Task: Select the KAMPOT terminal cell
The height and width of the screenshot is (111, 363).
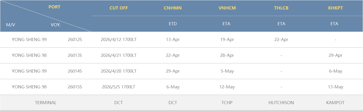Action: [x=335, y=103]
